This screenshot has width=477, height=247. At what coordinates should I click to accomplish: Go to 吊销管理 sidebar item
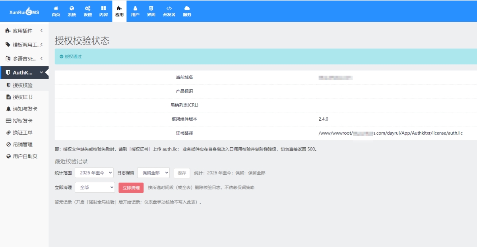click(24, 145)
